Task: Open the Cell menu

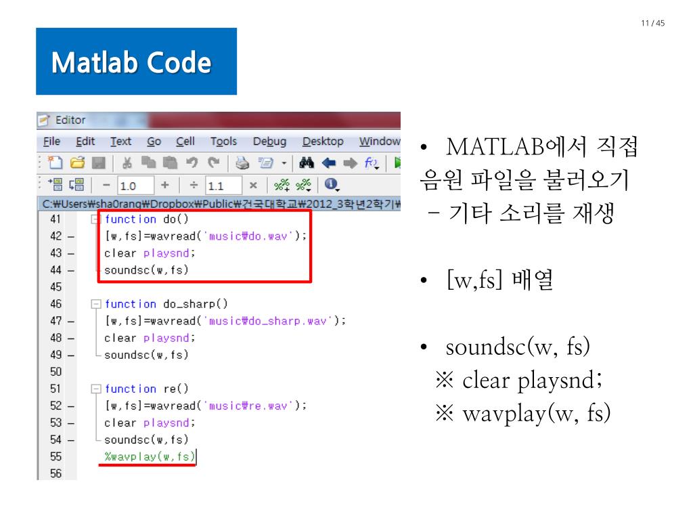Action: [x=185, y=141]
